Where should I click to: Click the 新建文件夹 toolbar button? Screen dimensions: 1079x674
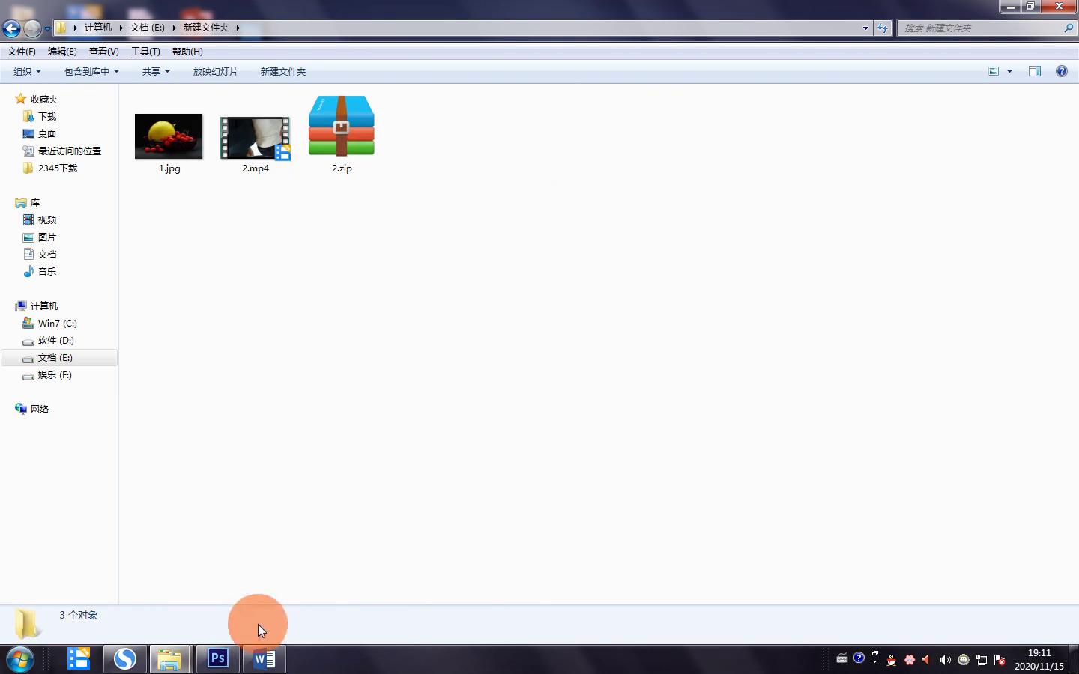click(282, 72)
